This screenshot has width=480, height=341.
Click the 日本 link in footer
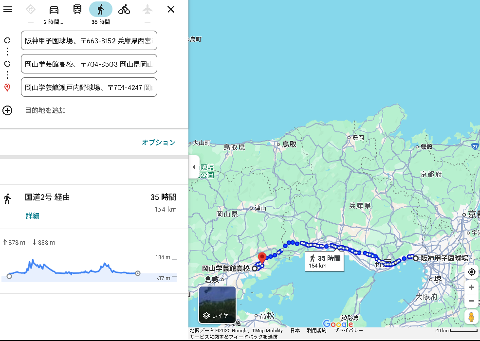(295, 331)
